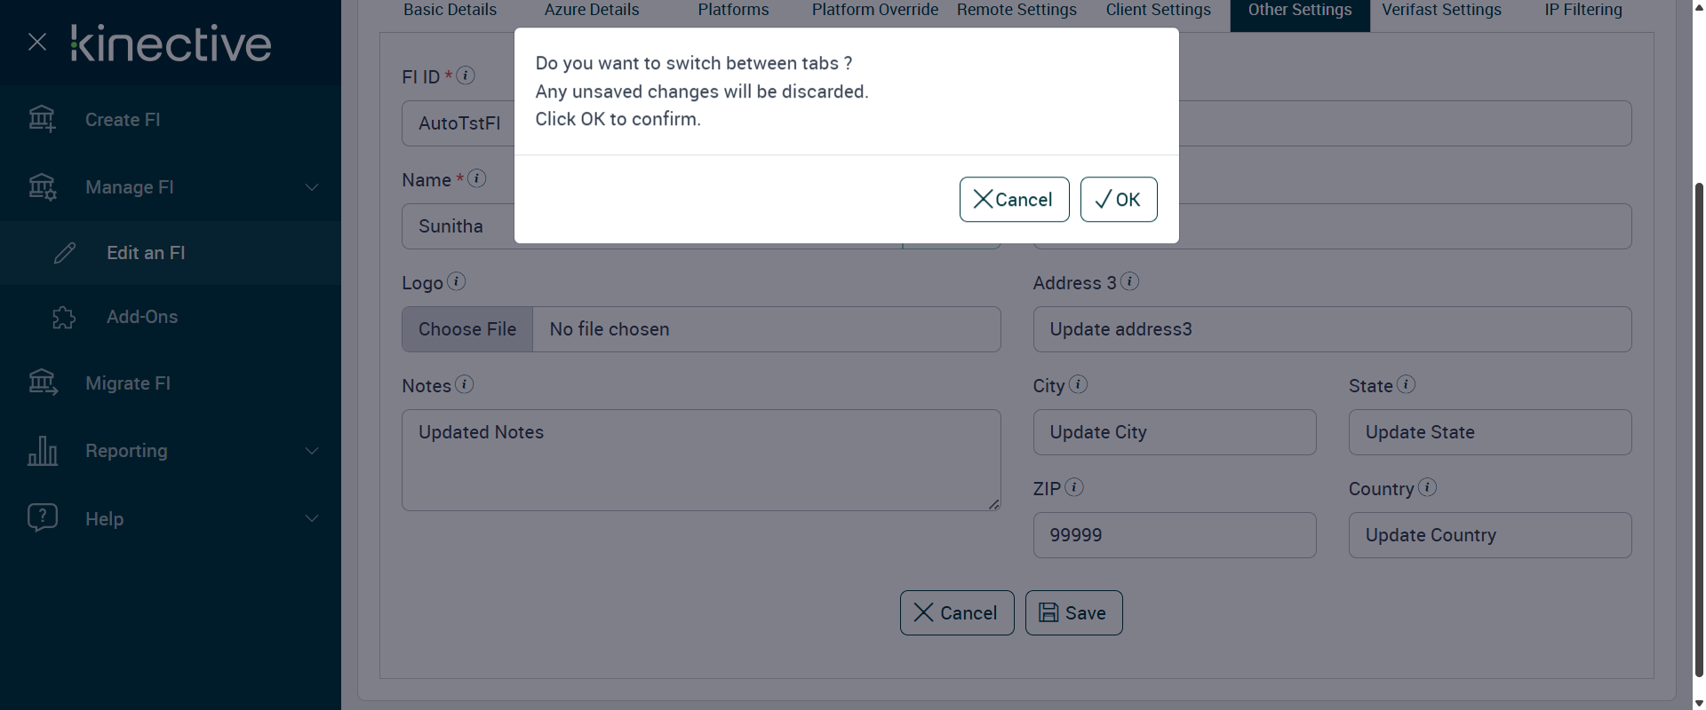Switch to the Verifast Settings tab
This screenshot has width=1706, height=710.
point(1441,11)
